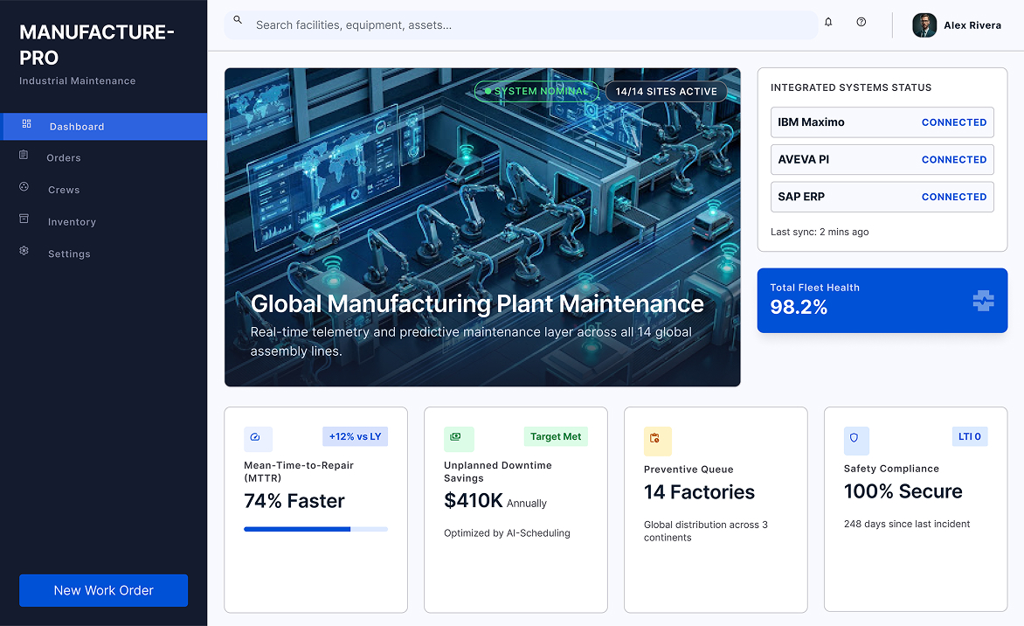Click the Dashboard grid icon in sidebar
This screenshot has width=1024, height=626.
(27, 123)
